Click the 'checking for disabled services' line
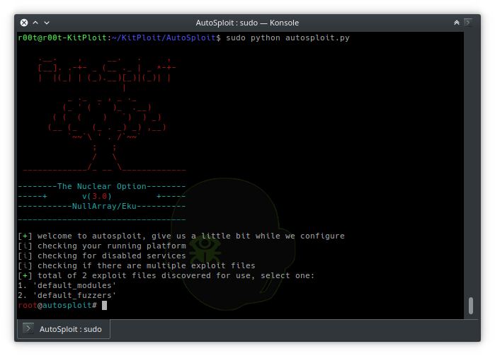495x356 pixels. coord(102,255)
